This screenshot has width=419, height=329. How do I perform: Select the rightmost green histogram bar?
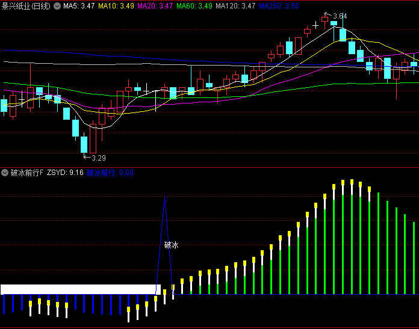(414, 257)
